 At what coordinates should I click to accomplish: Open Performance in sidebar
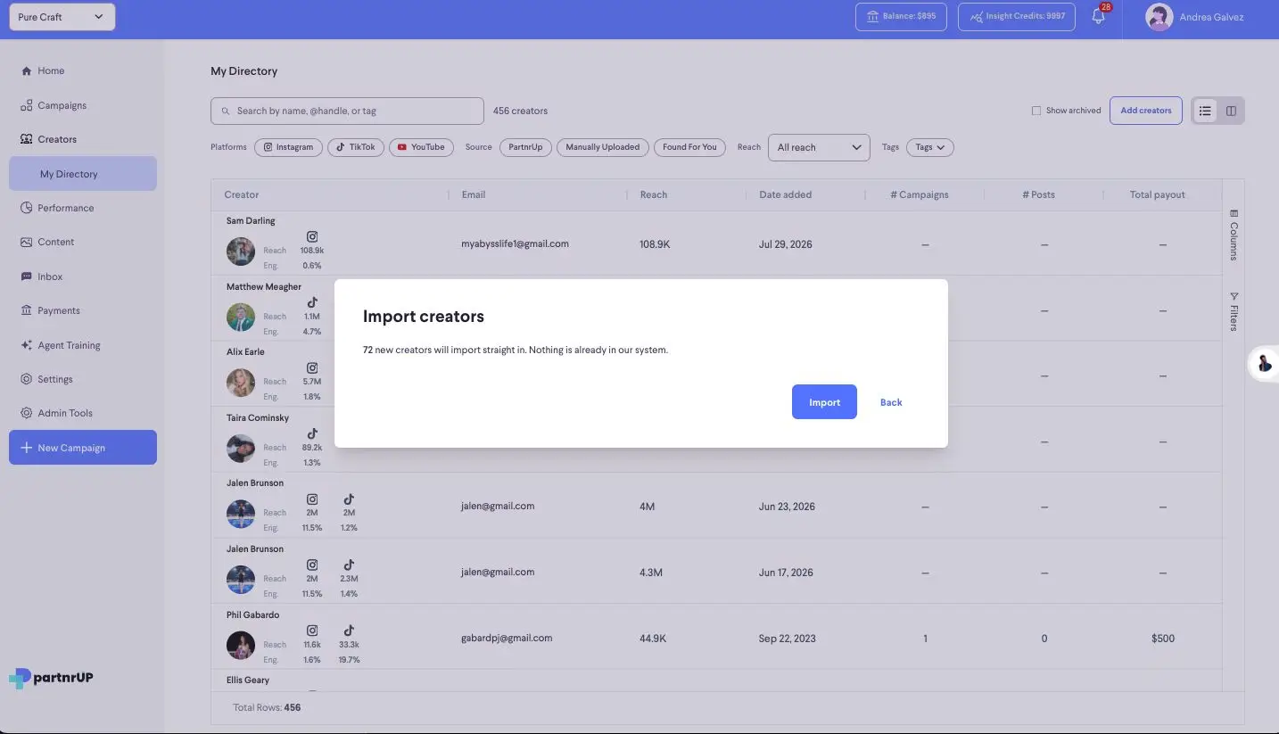click(x=65, y=208)
